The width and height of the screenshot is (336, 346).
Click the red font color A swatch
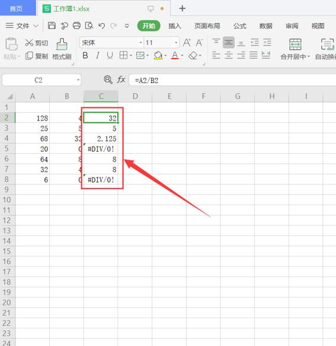(x=175, y=55)
